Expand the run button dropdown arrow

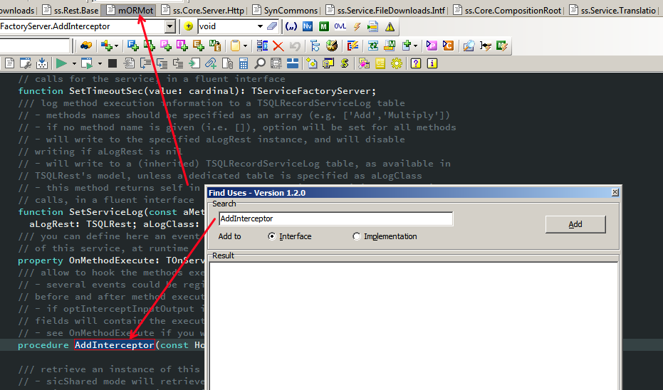[74, 64]
